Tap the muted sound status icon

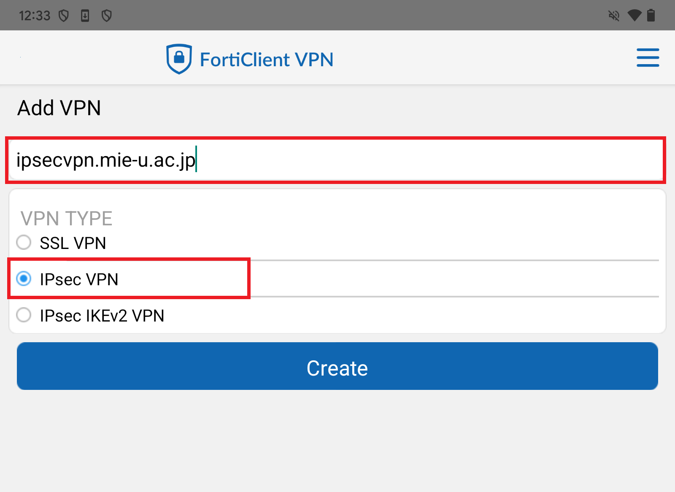click(614, 16)
